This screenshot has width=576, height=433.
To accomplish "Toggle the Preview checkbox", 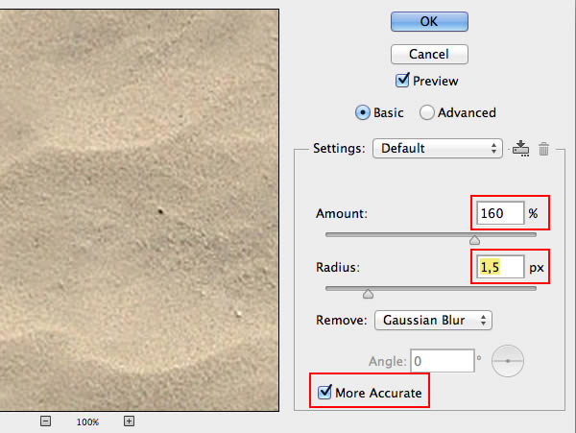I will coord(402,80).
